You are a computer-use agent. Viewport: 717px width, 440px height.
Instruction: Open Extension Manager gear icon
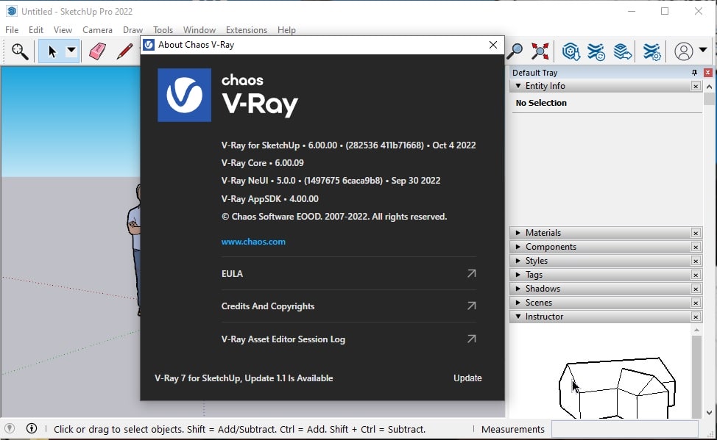tap(651, 51)
